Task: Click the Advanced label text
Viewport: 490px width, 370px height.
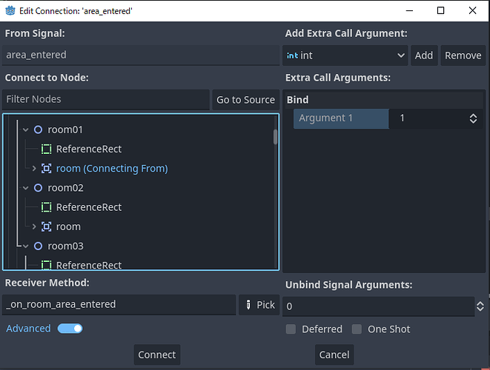Action: pyautogui.click(x=28, y=329)
